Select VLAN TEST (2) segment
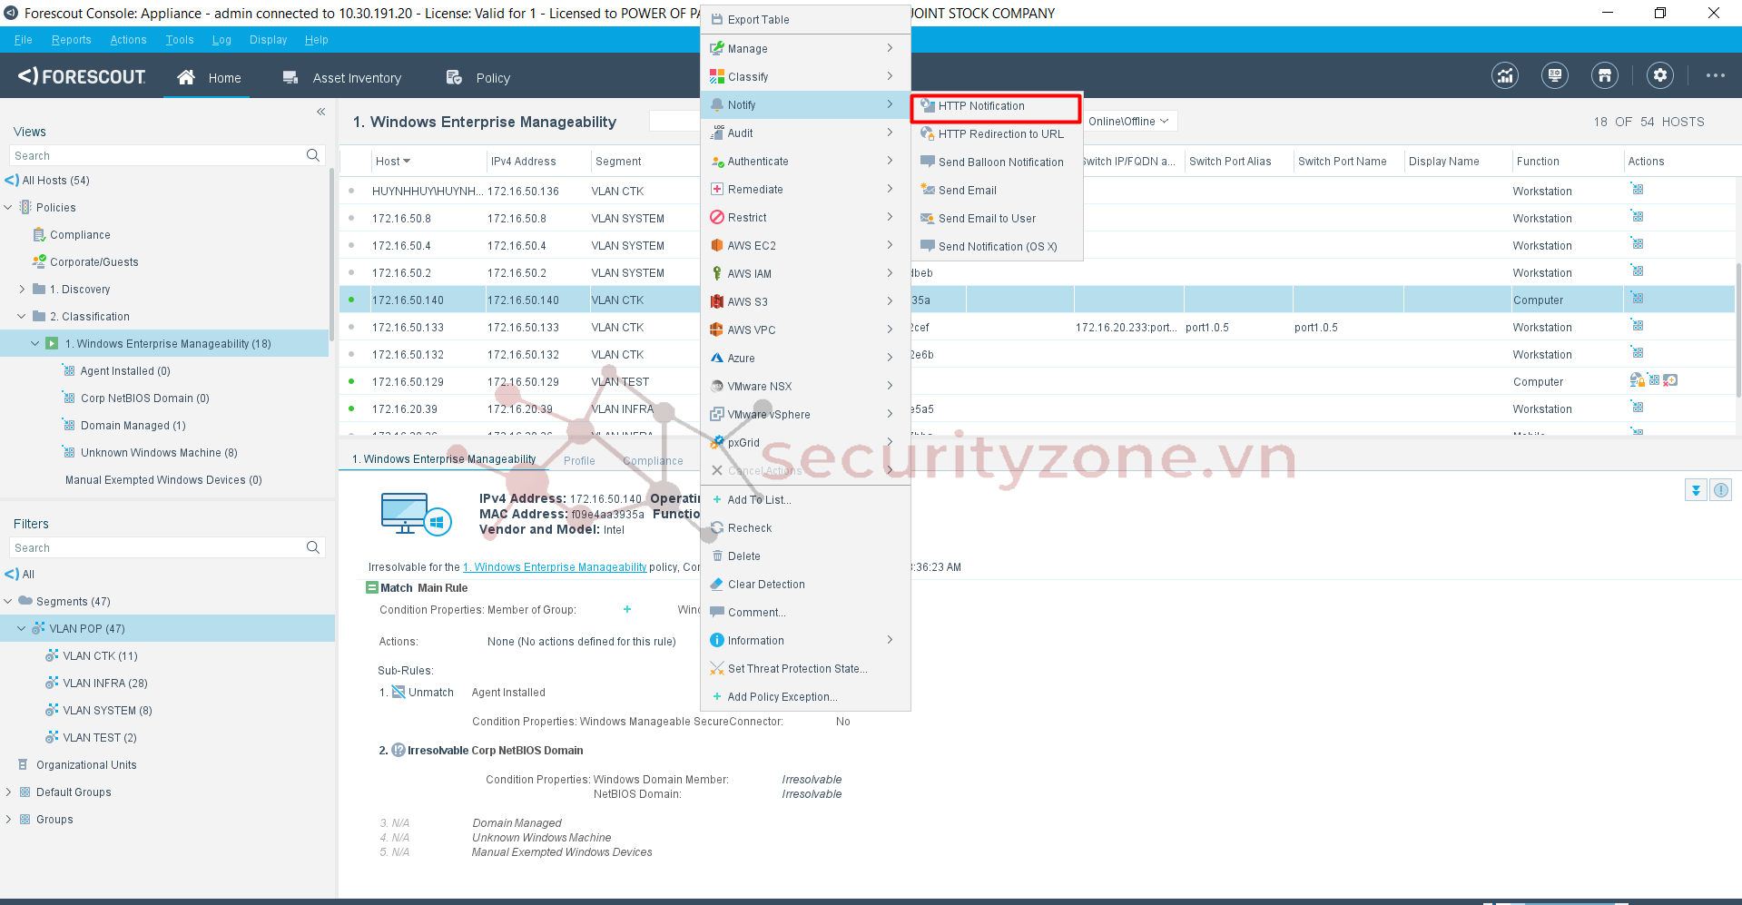Screen dimensions: 1742x905 coord(99,737)
